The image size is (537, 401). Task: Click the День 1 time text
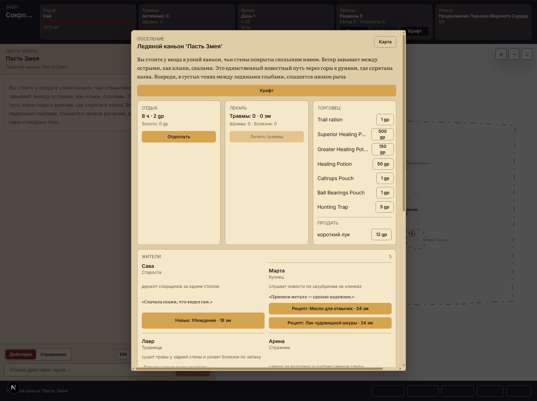coord(248,16)
